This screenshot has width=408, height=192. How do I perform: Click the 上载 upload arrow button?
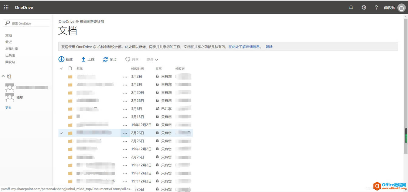click(88, 59)
